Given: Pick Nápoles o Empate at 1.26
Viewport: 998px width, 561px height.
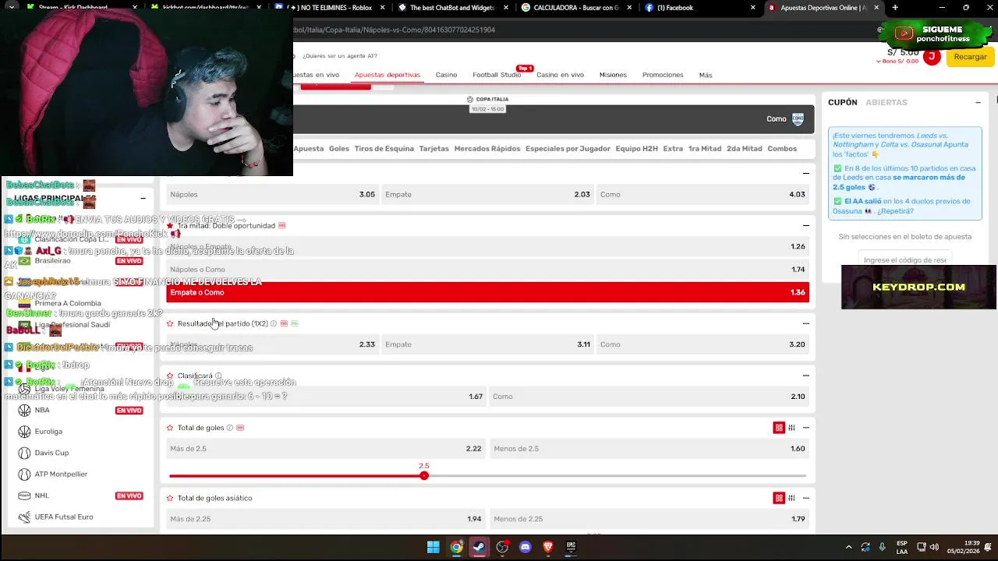Looking at the screenshot, I should [x=487, y=246].
